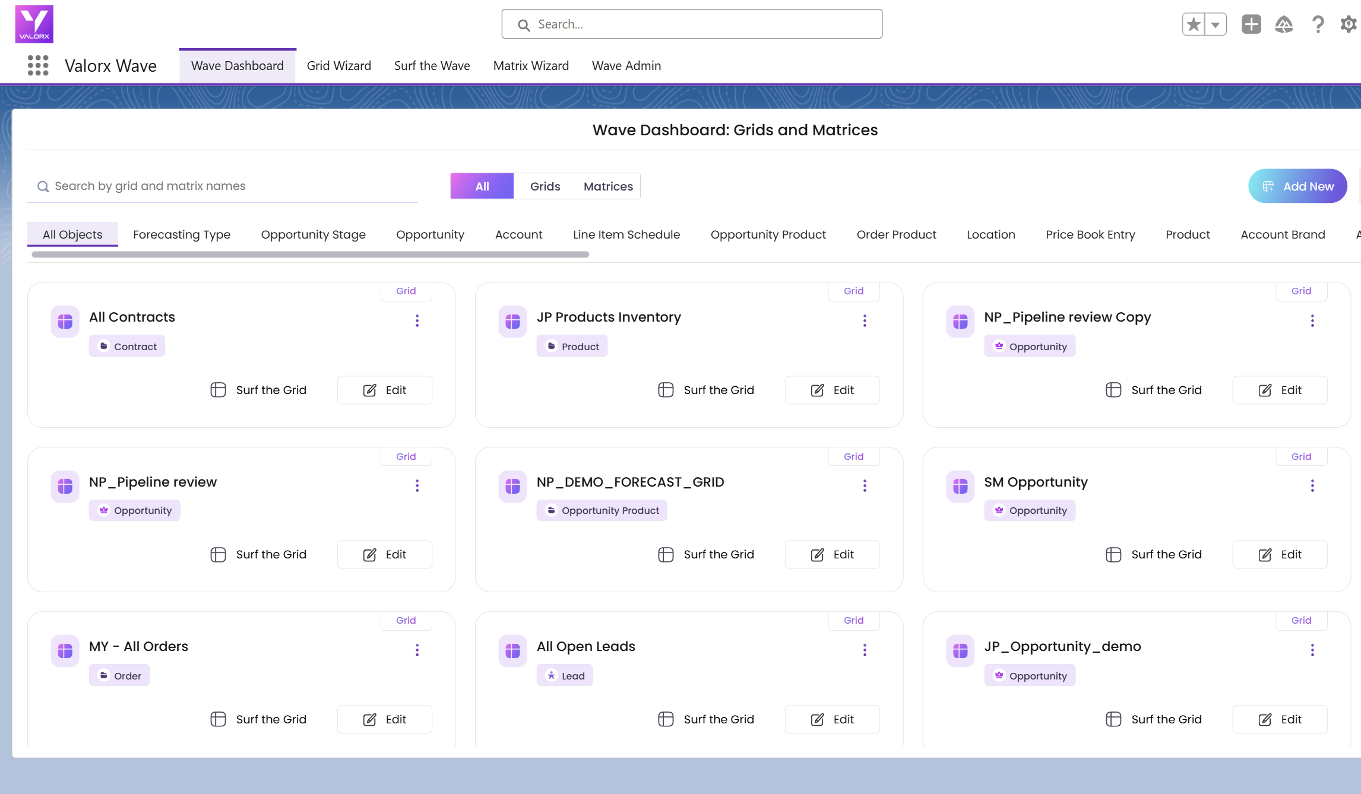The height and width of the screenshot is (794, 1361).
Task: Click the SM Opportunity grid icon
Action: [x=961, y=487]
